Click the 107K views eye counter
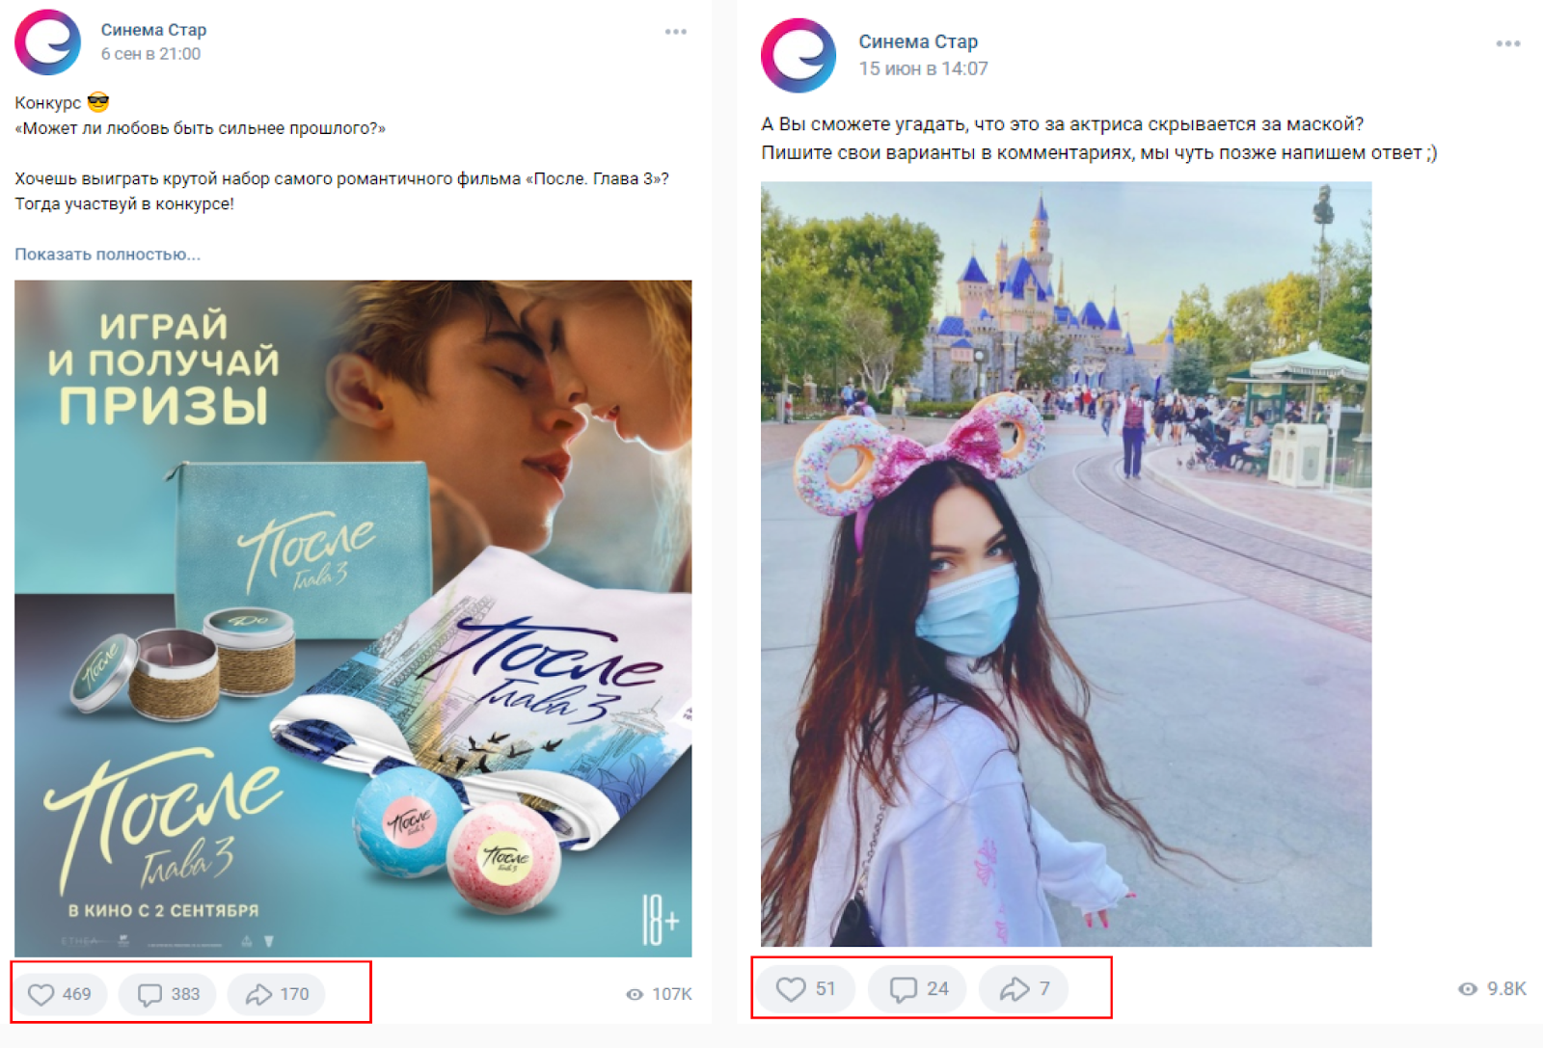This screenshot has height=1048, width=1543. click(x=660, y=994)
